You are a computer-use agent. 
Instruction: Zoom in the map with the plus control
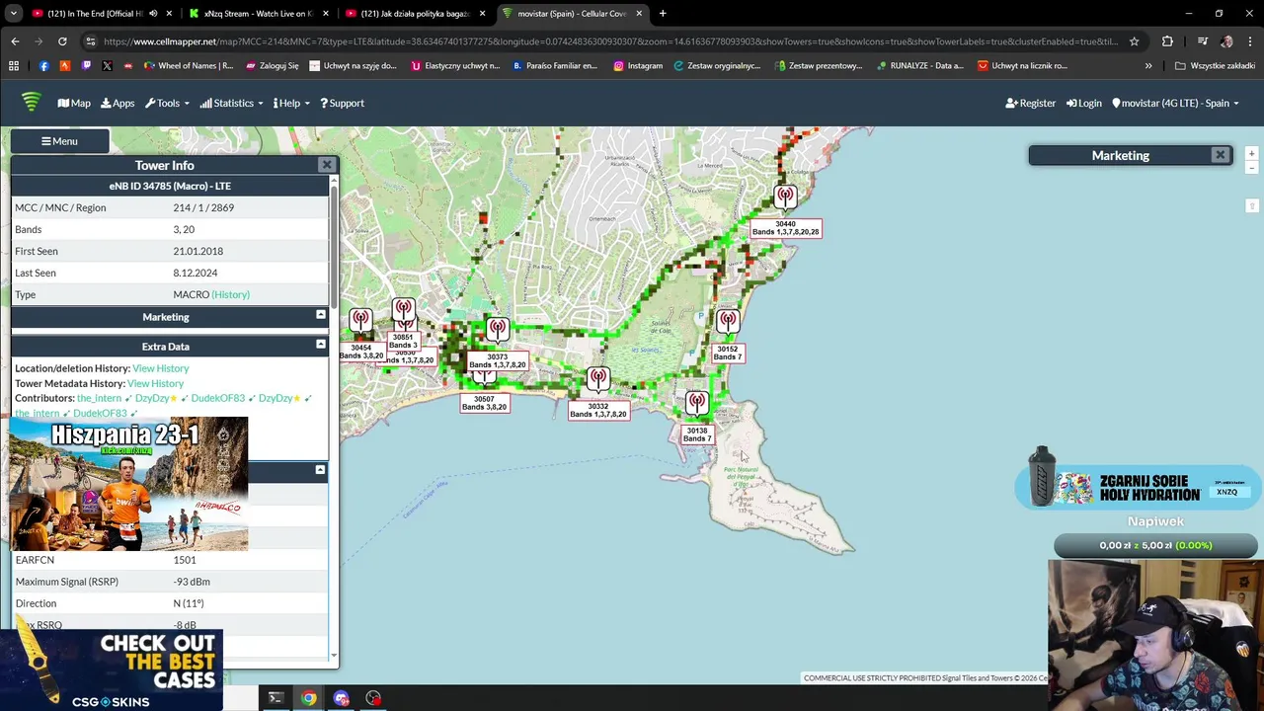pyautogui.click(x=1251, y=154)
